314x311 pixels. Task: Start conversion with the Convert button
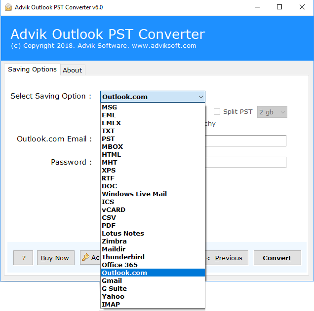(277, 258)
